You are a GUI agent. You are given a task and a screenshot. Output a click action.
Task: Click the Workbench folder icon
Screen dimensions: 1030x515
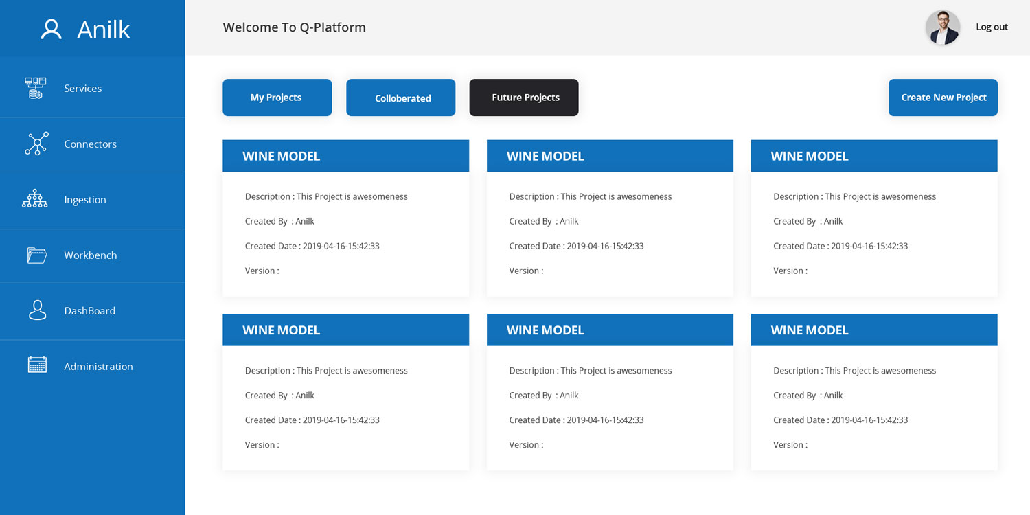[37, 255]
